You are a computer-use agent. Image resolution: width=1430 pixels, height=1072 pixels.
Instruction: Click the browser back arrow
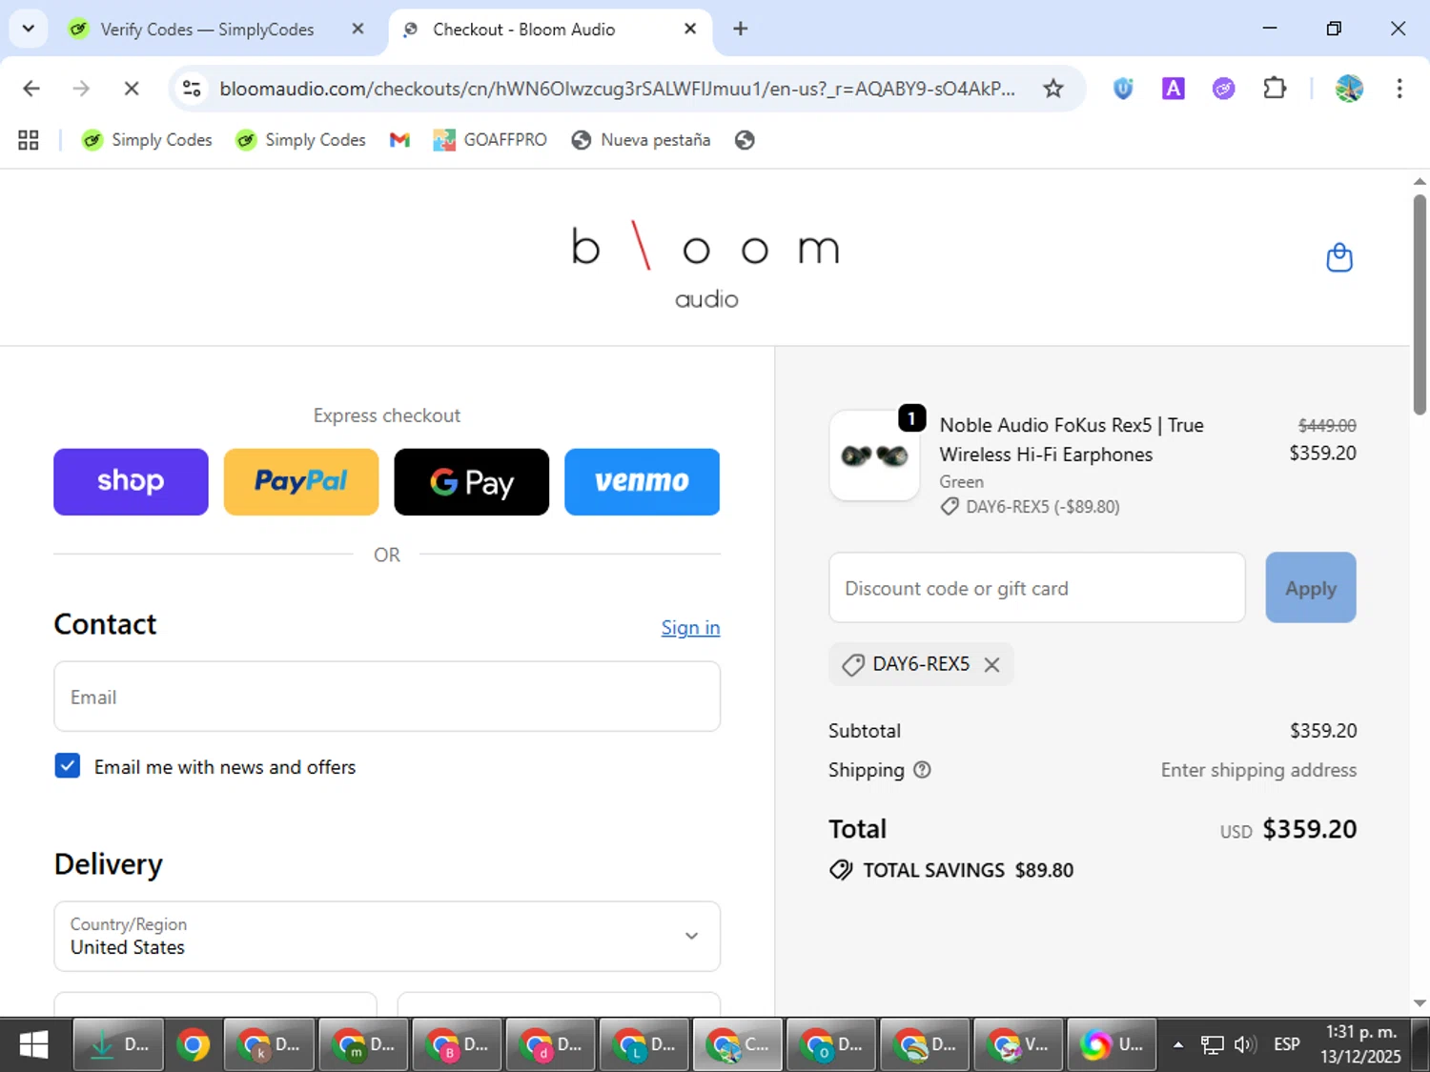pos(31,89)
